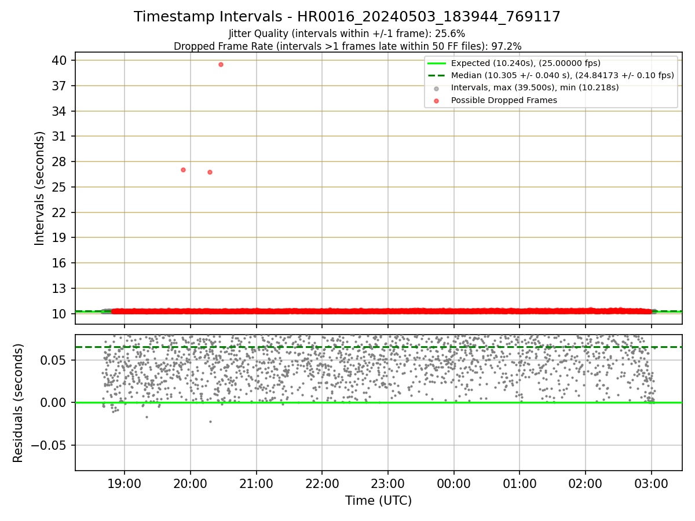This screenshot has width=695, height=521.
Task: Click legend entry text 'Possible Dropped Frames'
Action: (x=504, y=101)
